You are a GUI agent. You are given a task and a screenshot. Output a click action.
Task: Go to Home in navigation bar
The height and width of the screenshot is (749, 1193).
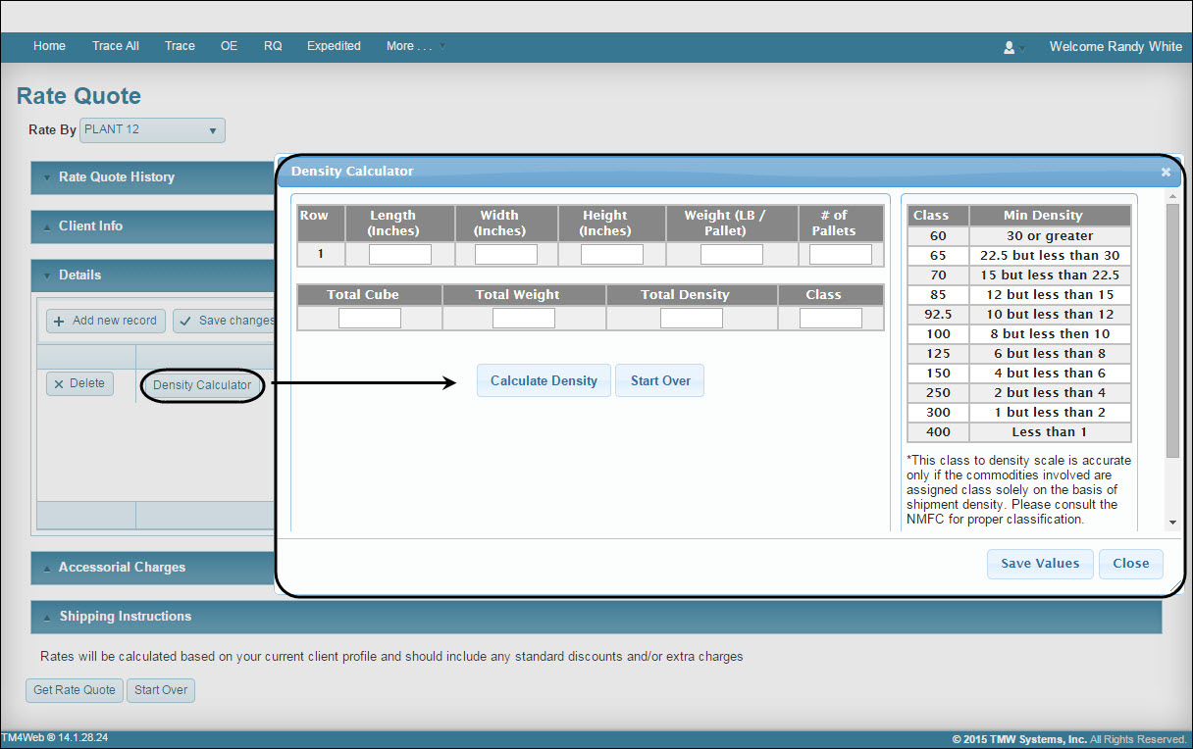click(49, 46)
